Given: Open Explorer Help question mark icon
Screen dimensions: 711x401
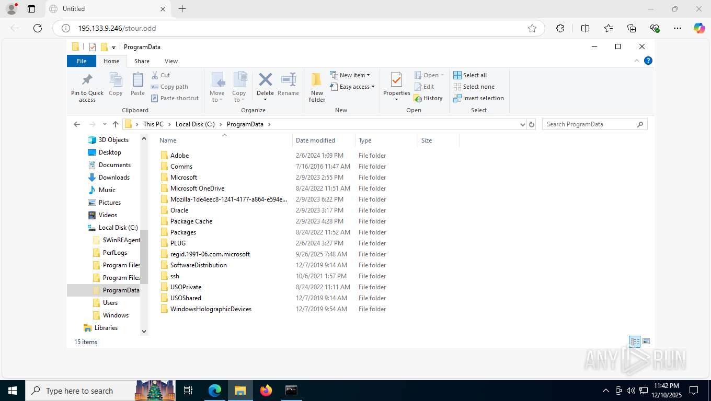Looking at the screenshot, I should pyautogui.click(x=648, y=61).
